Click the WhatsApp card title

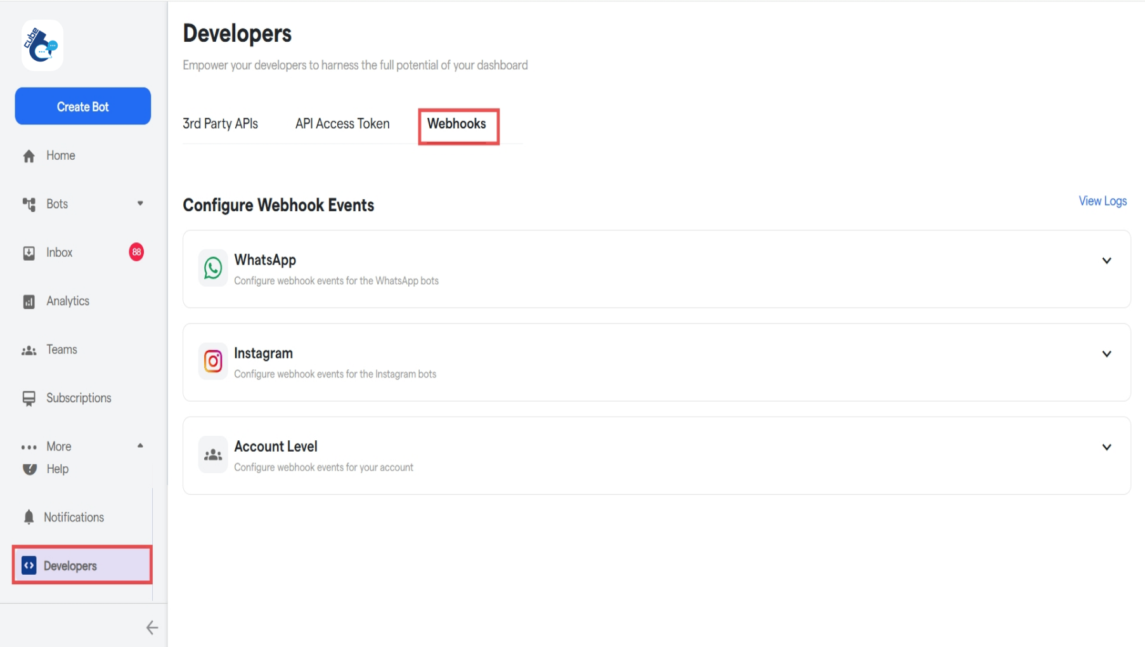click(x=265, y=260)
